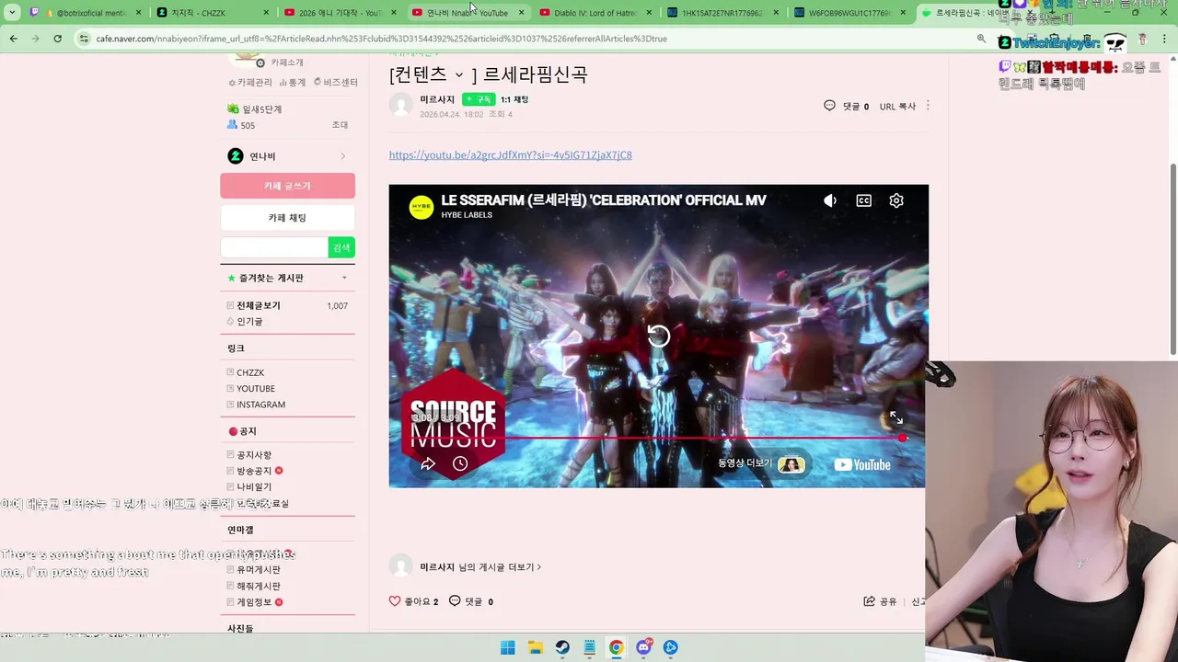
Task: Click the CHZZK logo icon beside 연나비
Action: 236,156
